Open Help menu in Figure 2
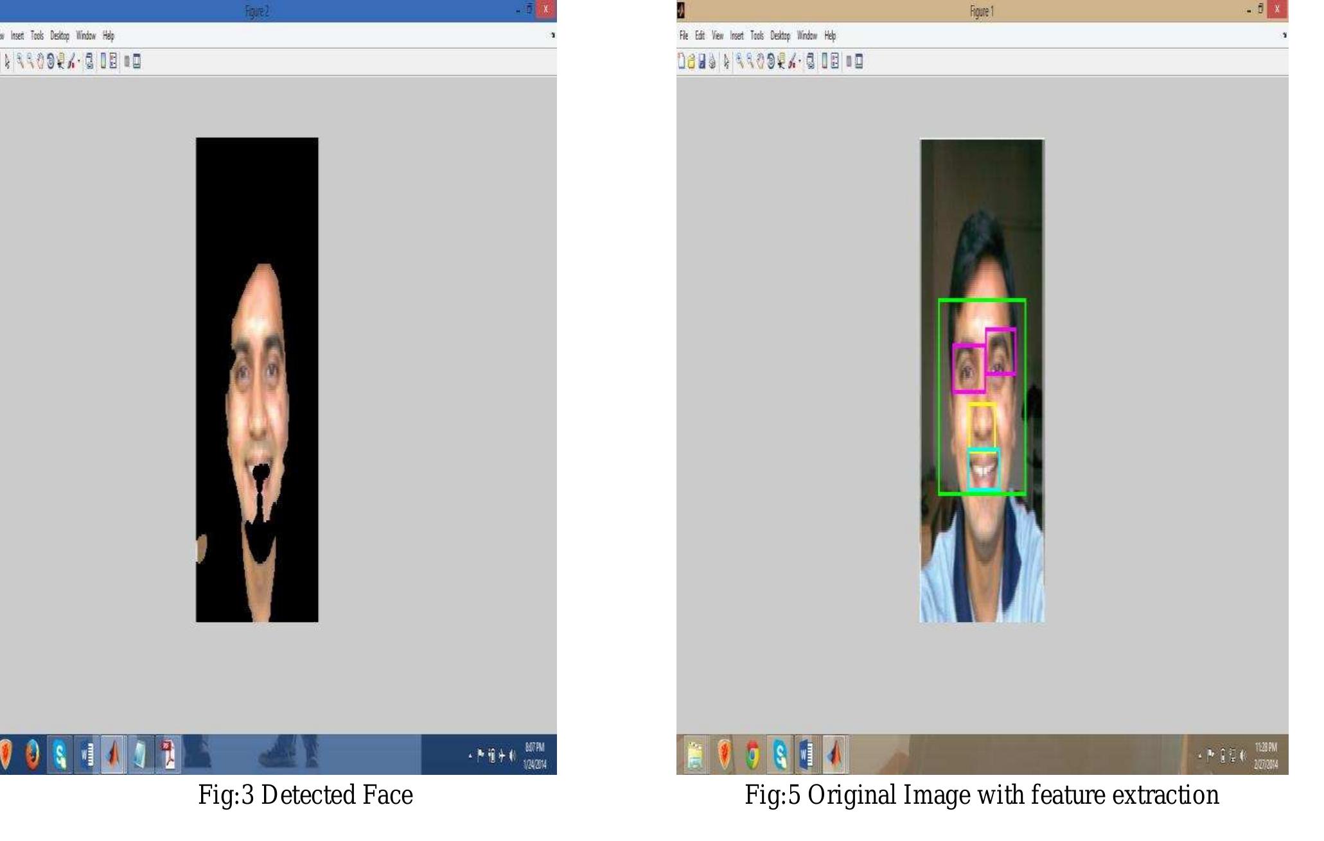Screen dimensions: 1324x841 (x=109, y=35)
